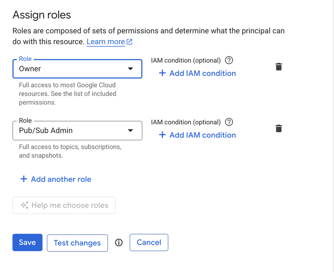Add IAM condition for Pub/Sub Admin role
This screenshot has width=334, height=272.
click(x=197, y=135)
